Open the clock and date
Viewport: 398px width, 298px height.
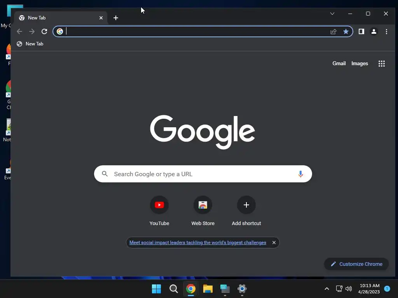point(369,289)
